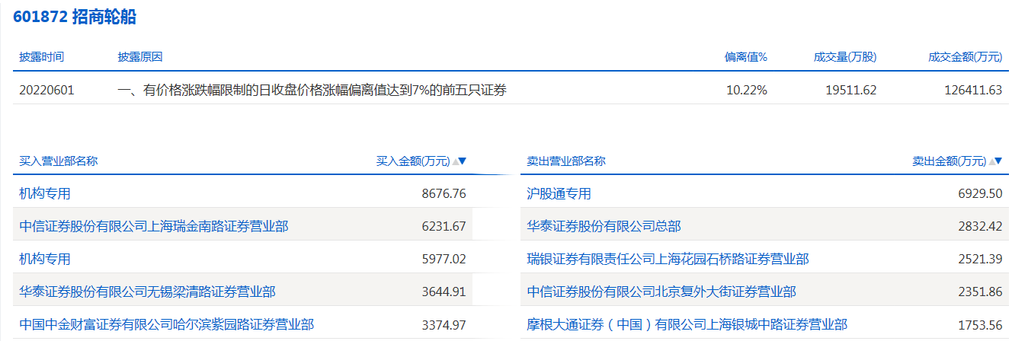Click the 买入金额(万元) column header
The height and width of the screenshot is (341, 1012).
pyautogui.click(x=413, y=161)
